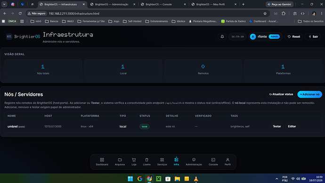Open the Dashboard - AzuraC... bookmark
The image size is (325, 183).
click(264, 21)
